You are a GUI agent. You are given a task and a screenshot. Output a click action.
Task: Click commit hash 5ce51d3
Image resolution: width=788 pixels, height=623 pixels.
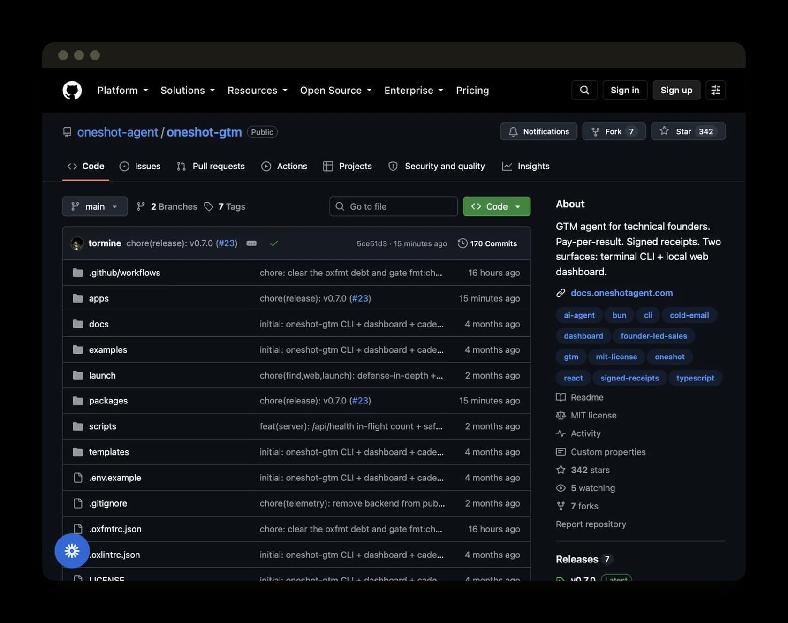tap(371, 243)
